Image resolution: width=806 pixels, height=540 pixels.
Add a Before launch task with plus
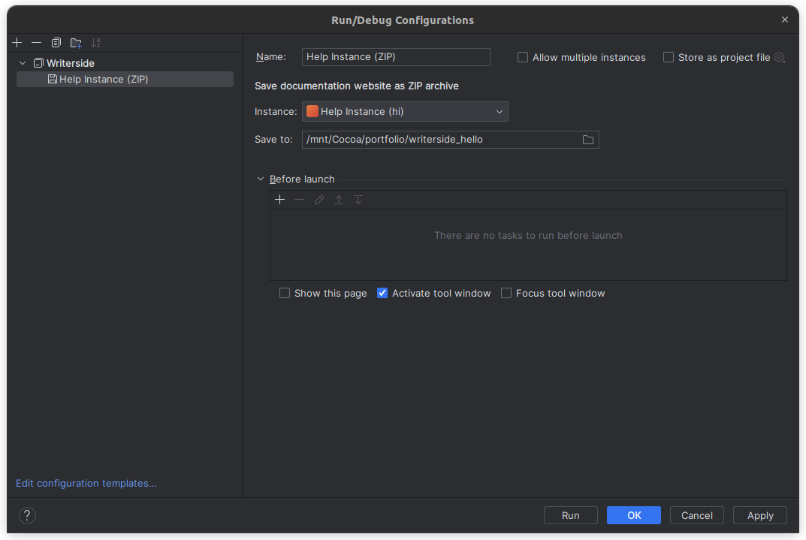coord(280,200)
